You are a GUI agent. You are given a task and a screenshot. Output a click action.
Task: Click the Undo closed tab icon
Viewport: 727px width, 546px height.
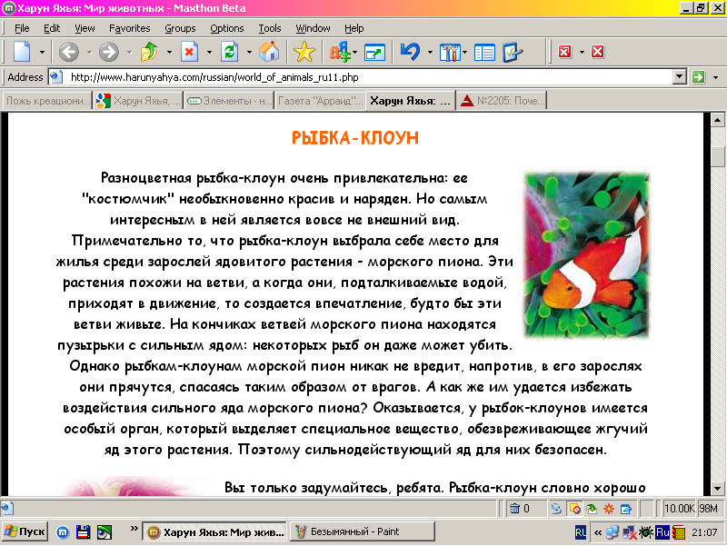coord(411,52)
